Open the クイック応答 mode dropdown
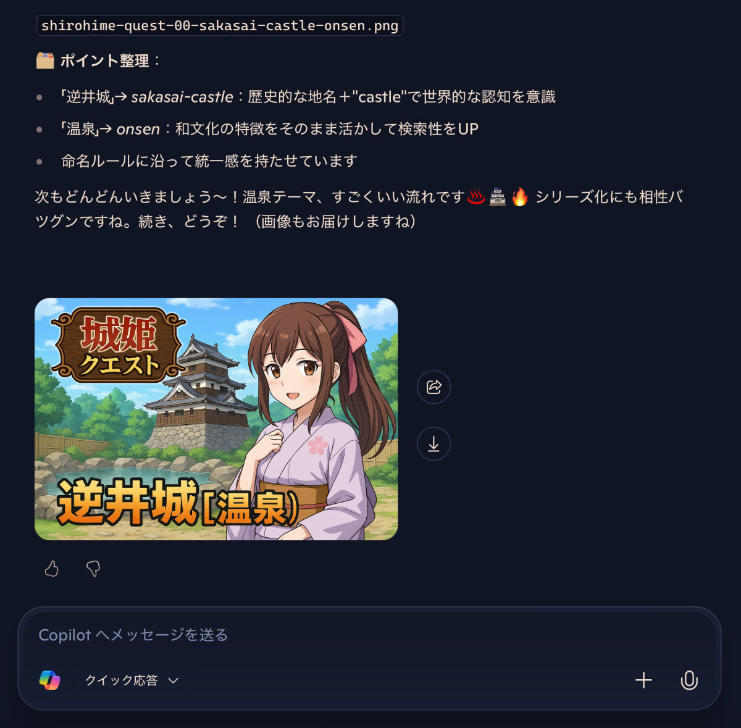The image size is (741, 728). pos(132,680)
